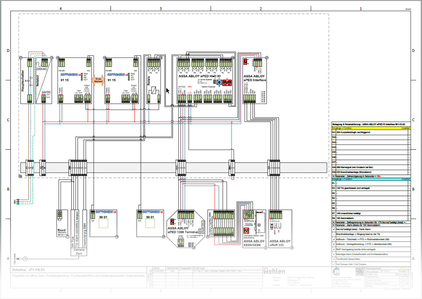Screen dimensions: 422x299
Task: Toggle checkmark for Fail Release Wait row
Action: coord(334,264)
